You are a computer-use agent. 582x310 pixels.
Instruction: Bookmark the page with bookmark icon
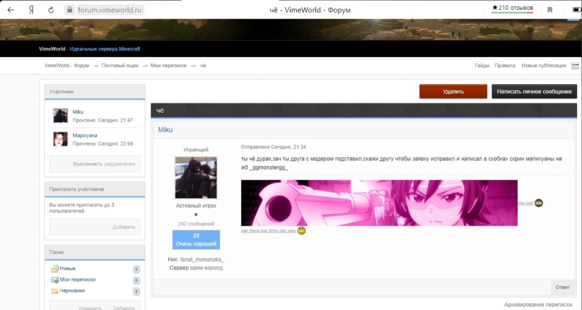pos(550,10)
